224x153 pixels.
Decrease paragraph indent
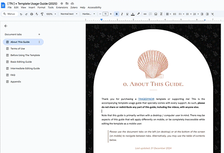202,14
